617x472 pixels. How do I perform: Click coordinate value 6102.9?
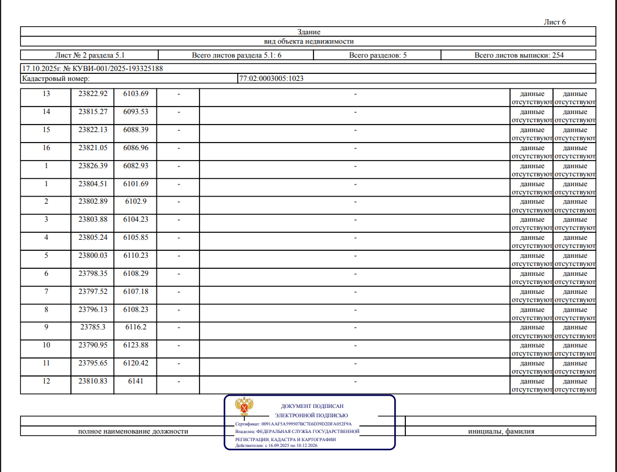point(135,201)
